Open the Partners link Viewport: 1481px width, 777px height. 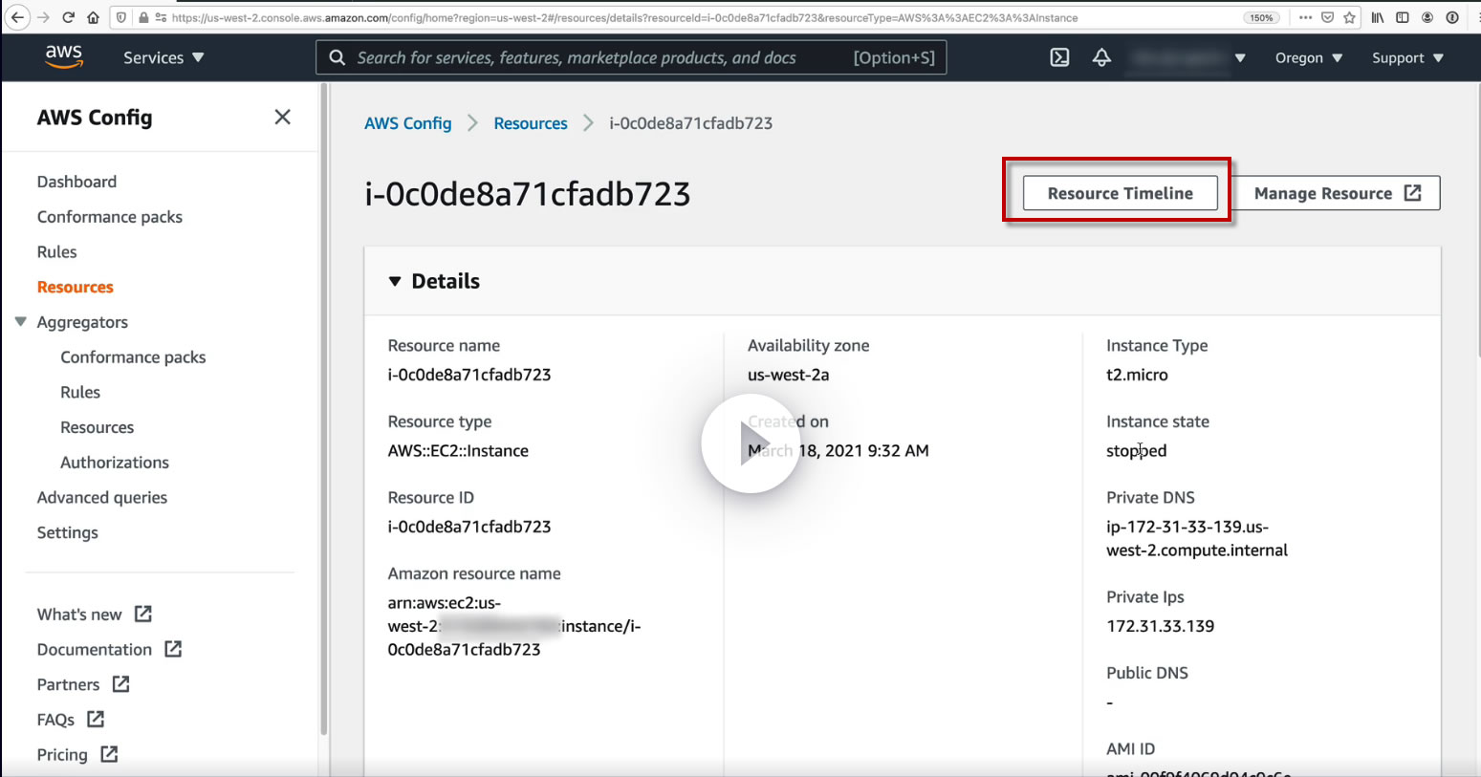click(x=68, y=684)
